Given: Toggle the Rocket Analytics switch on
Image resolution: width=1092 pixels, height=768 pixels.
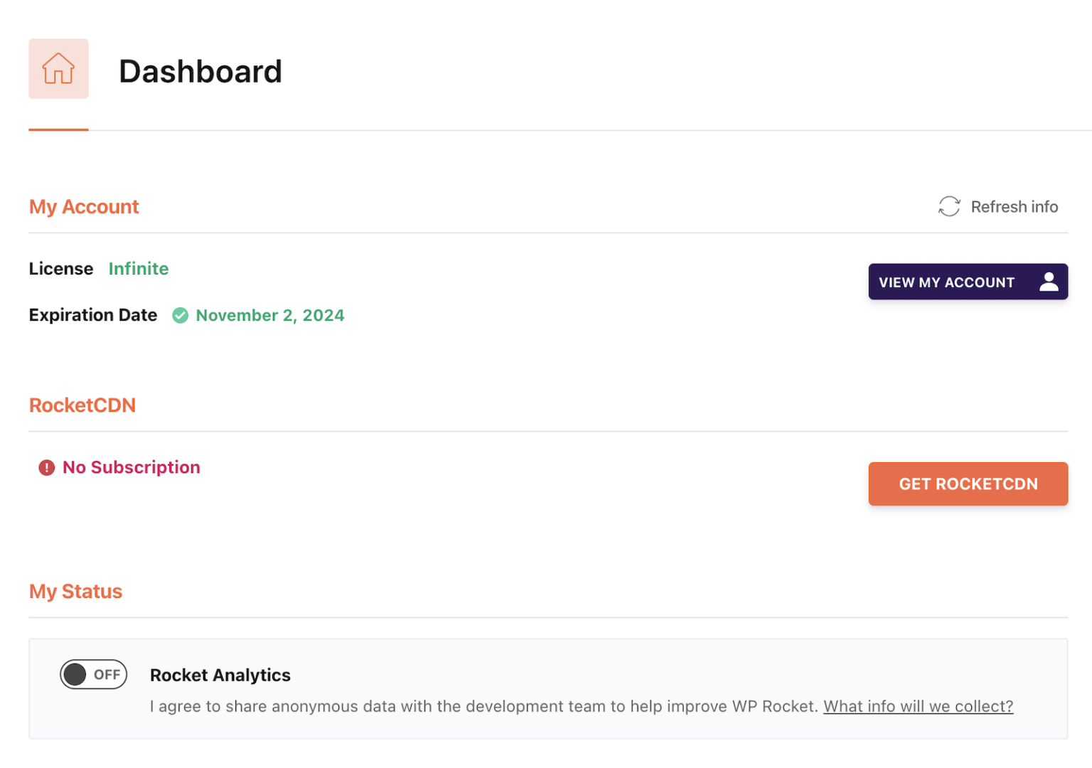Looking at the screenshot, I should pos(93,675).
